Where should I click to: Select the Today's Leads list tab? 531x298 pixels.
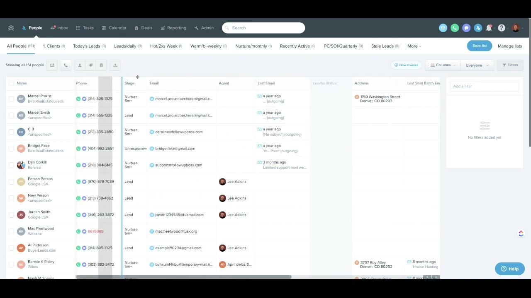tap(89, 46)
